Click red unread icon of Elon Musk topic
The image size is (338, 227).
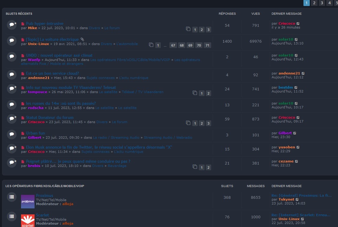(23, 147)
